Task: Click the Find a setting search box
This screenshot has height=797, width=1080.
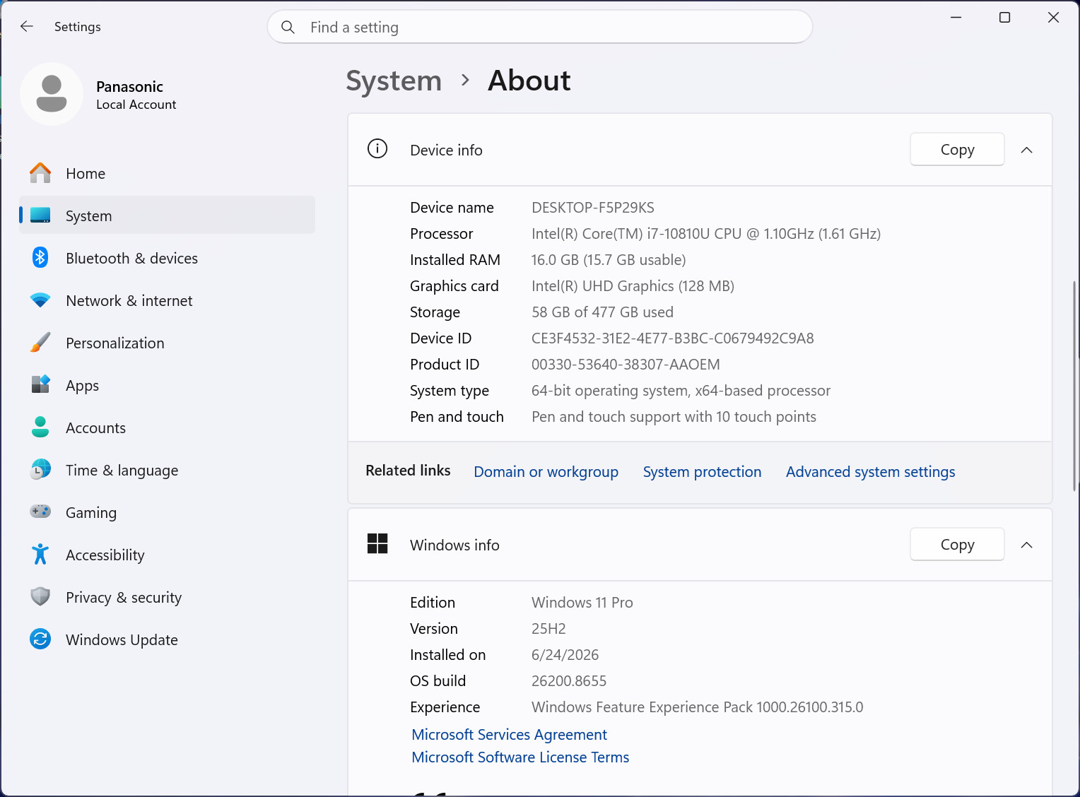Action: pos(540,27)
